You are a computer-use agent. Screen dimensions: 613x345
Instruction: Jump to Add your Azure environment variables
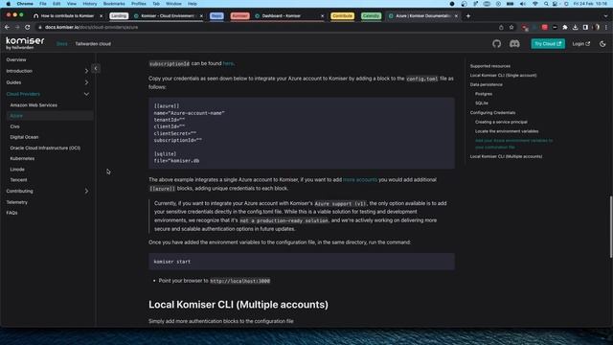click(513, 144)
